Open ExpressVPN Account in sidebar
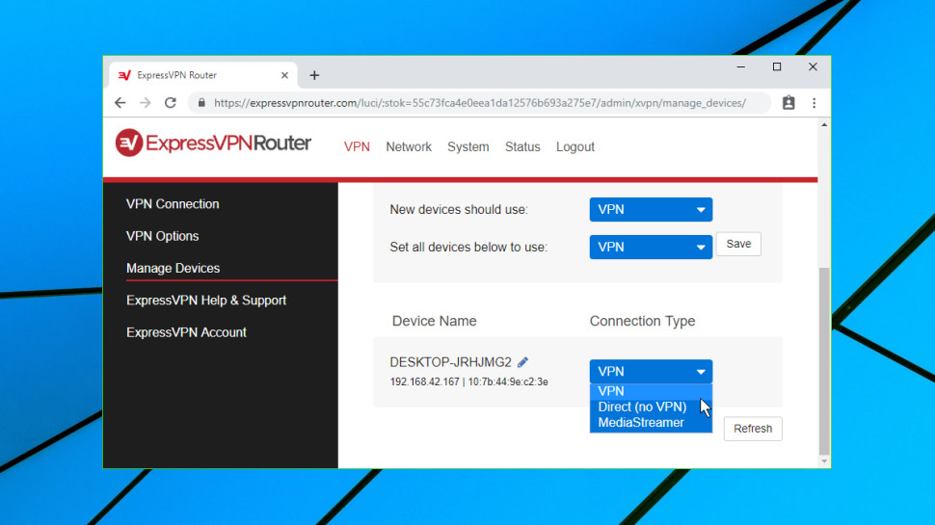This screenshot has height=525, width=935. [186, 332]
